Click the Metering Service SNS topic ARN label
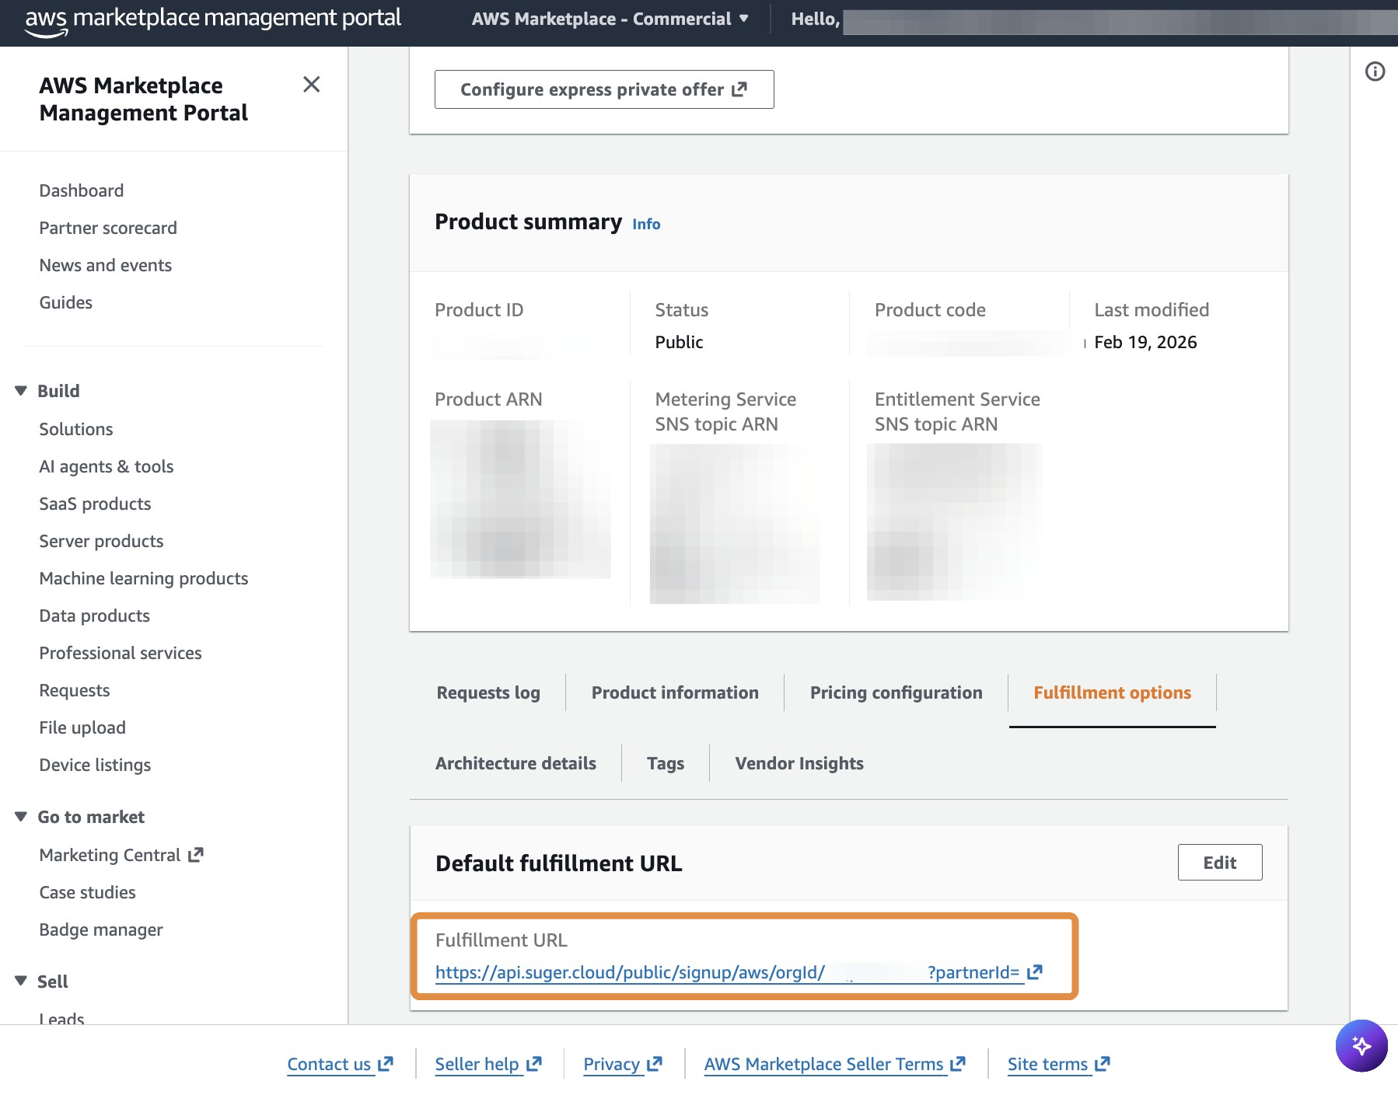 pyautogui.click(x=725, y=411)
